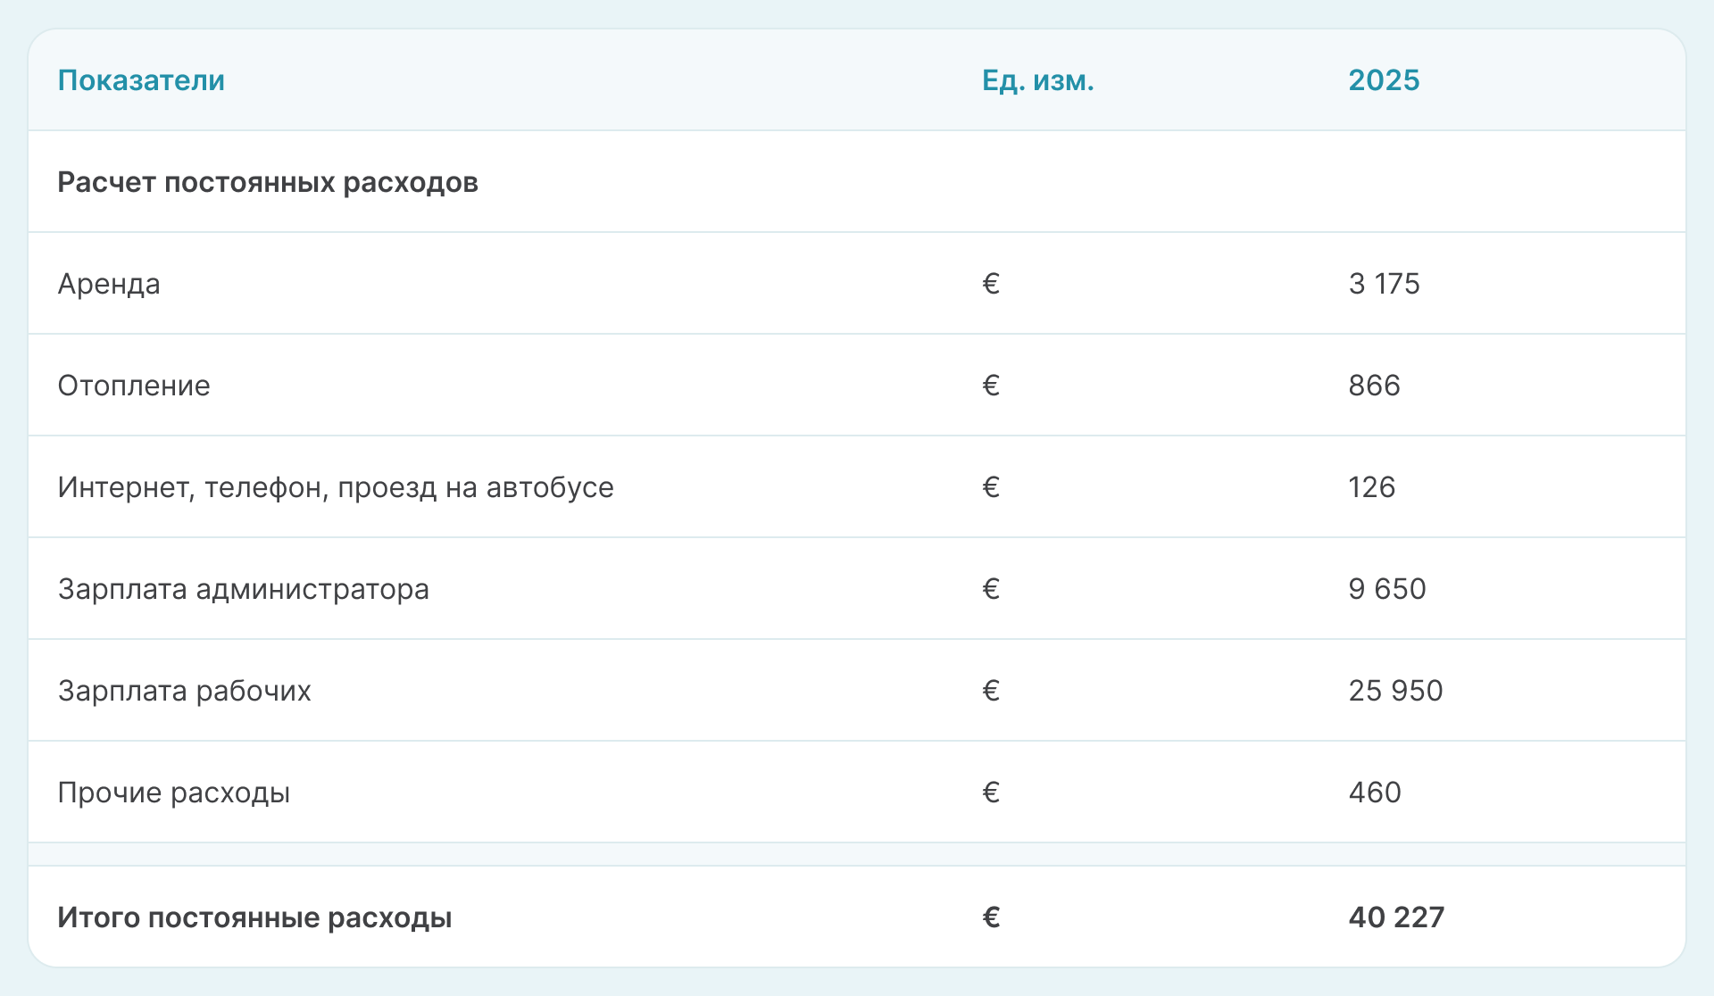
Task: Click the 2025 column header
Action: [x=1384, y=80]
